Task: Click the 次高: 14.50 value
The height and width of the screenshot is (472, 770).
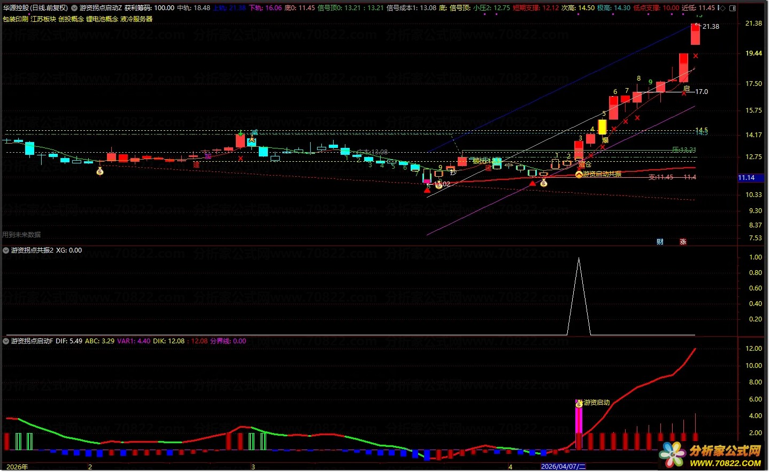Action: pos(578,8)
